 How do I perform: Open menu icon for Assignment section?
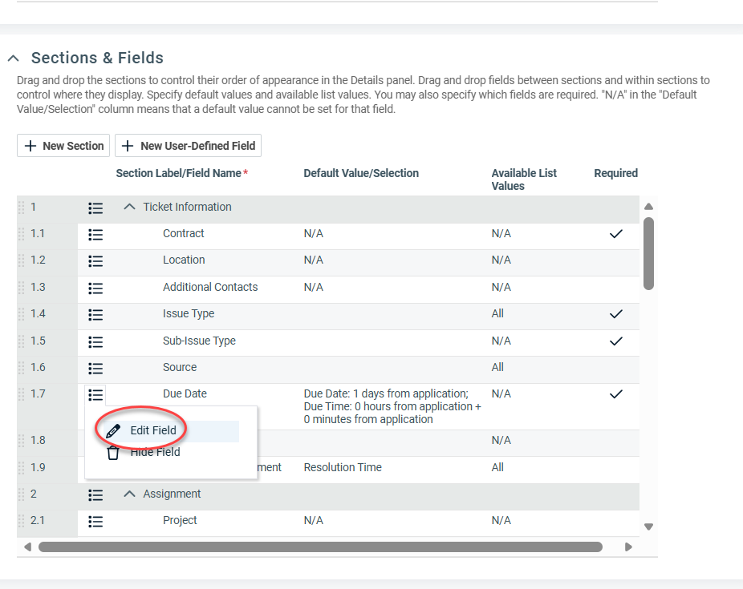click(95, 494)
